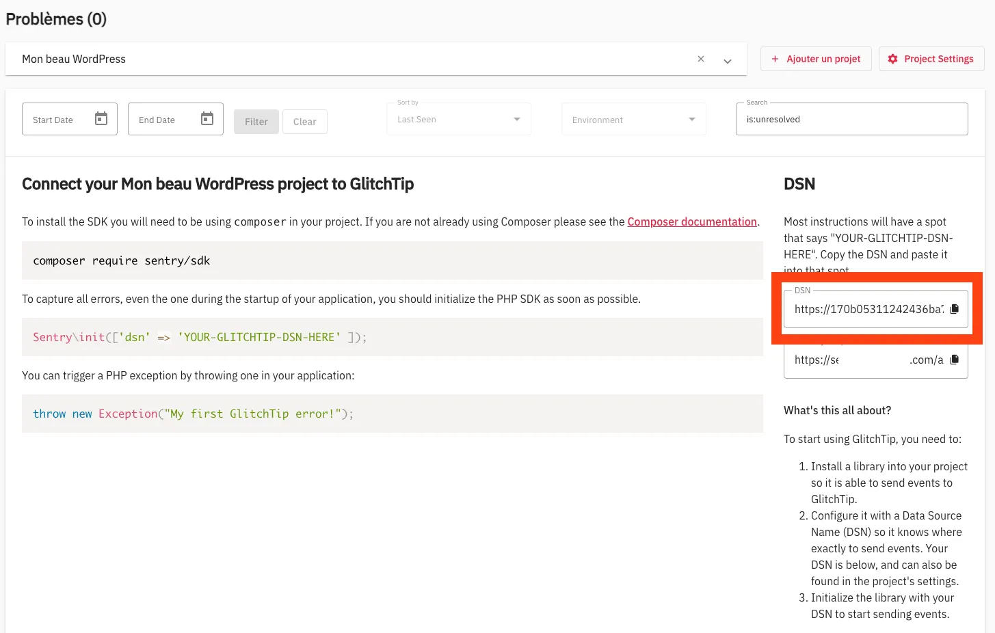Click the is:unresolved search field
995x633 pixels.
pyautogui.click(x=852, y=119)
